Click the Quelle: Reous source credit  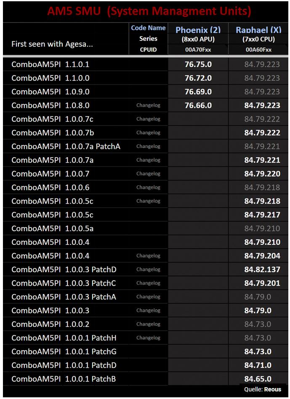(263, 389)
